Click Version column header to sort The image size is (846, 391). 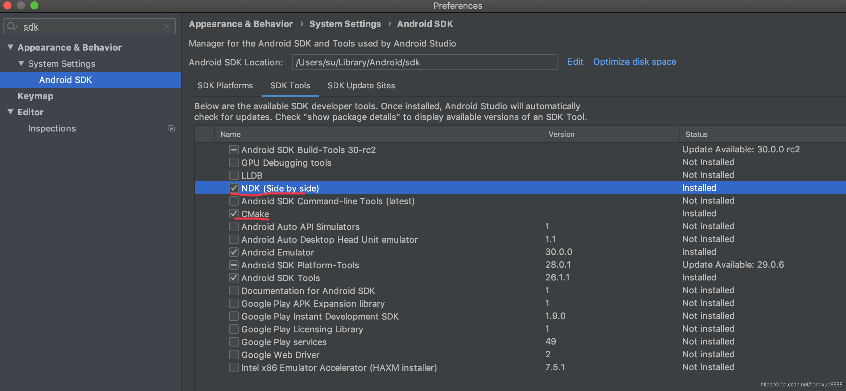(x=561, y=134)
